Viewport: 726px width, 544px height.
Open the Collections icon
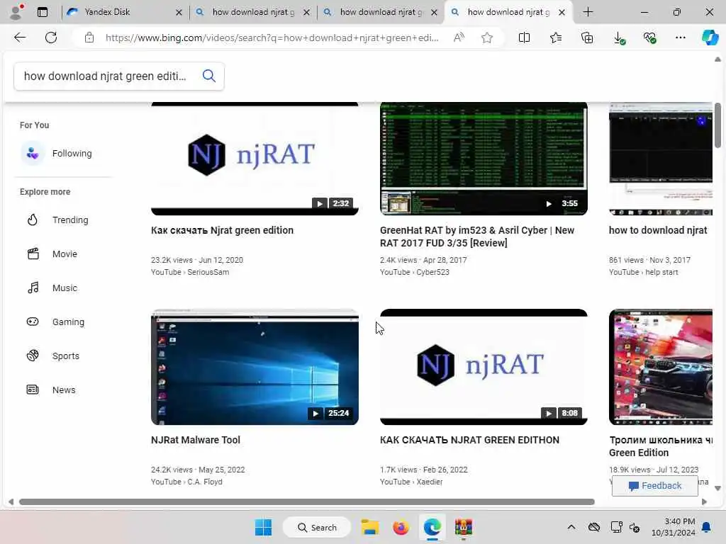tap(587, 38)
